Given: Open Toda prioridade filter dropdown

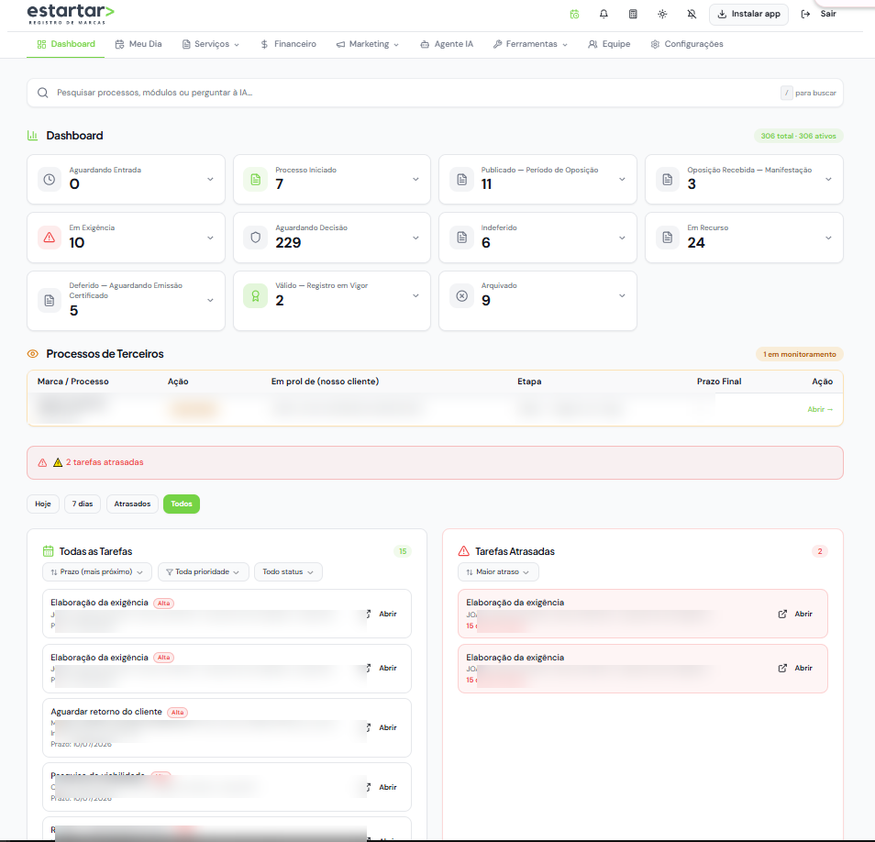Looking at the screenshot, I should click(x=203, y=572).
